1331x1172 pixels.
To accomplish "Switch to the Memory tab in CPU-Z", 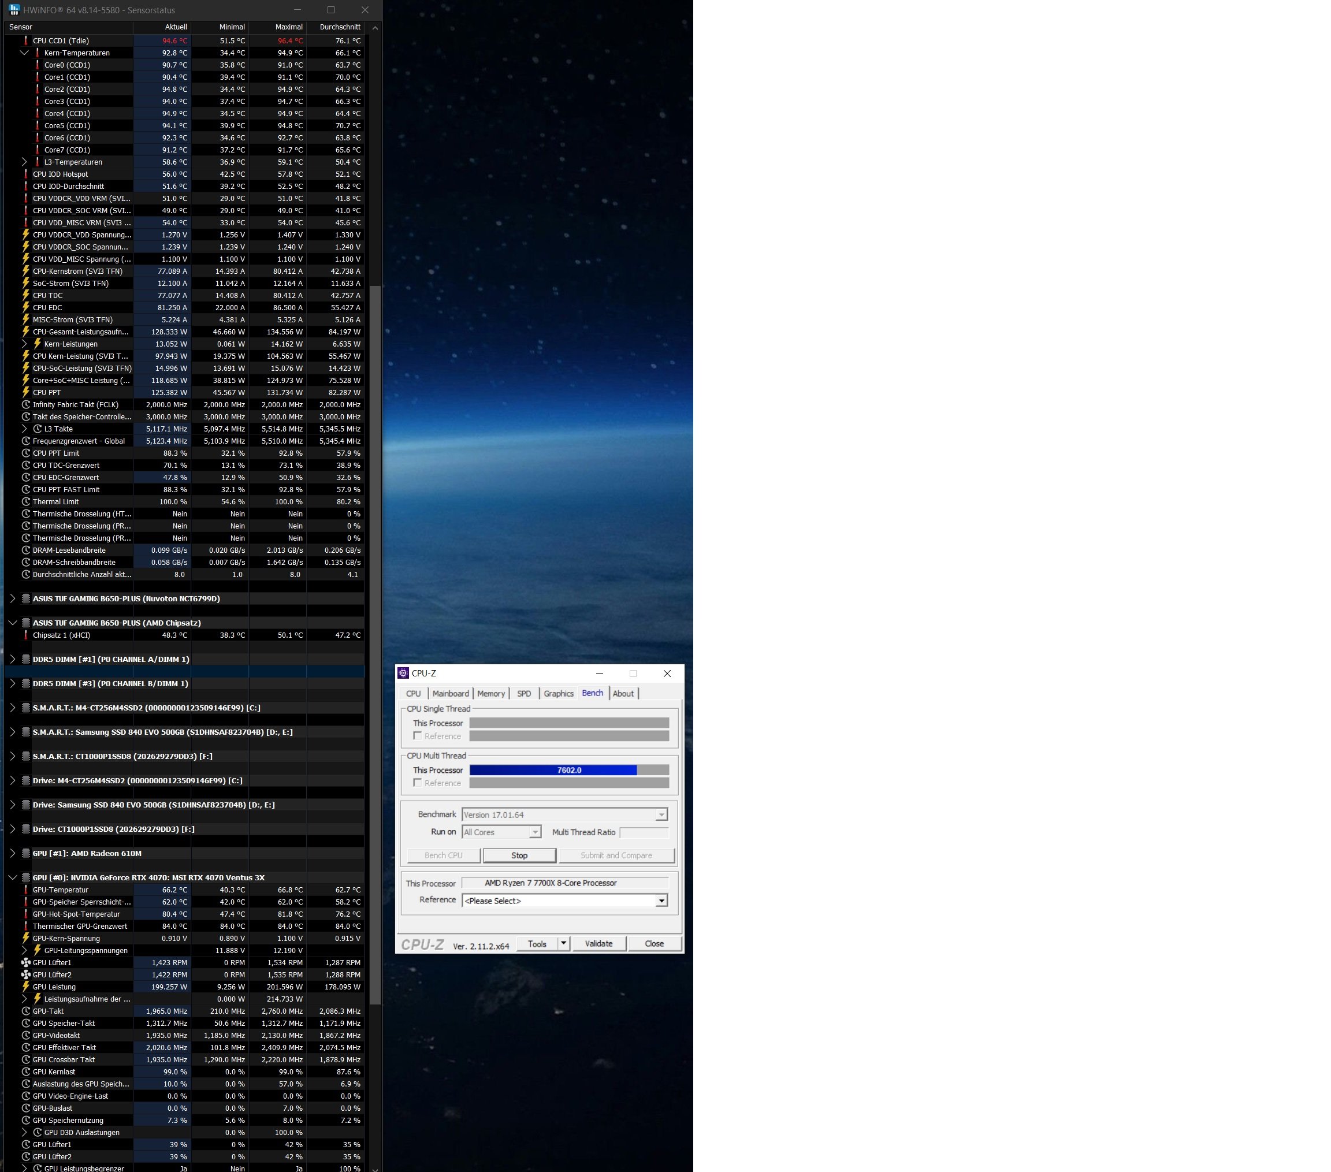I will (x=490, y=693).
